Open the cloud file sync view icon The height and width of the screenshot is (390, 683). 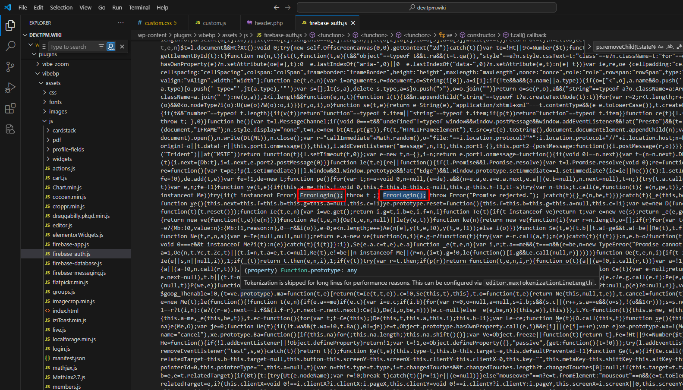pos(10,129)
